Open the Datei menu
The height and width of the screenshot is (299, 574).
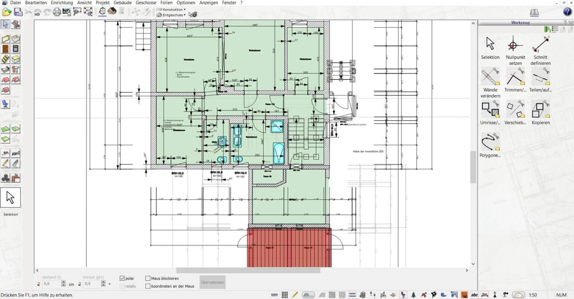point(15,3)
